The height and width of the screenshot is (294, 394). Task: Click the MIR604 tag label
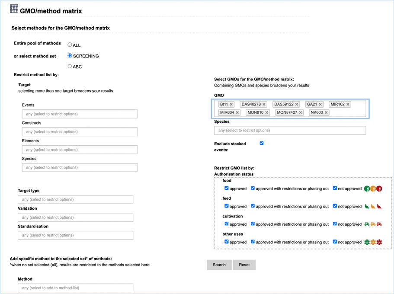pyautogui.click(x=227, y=112)
